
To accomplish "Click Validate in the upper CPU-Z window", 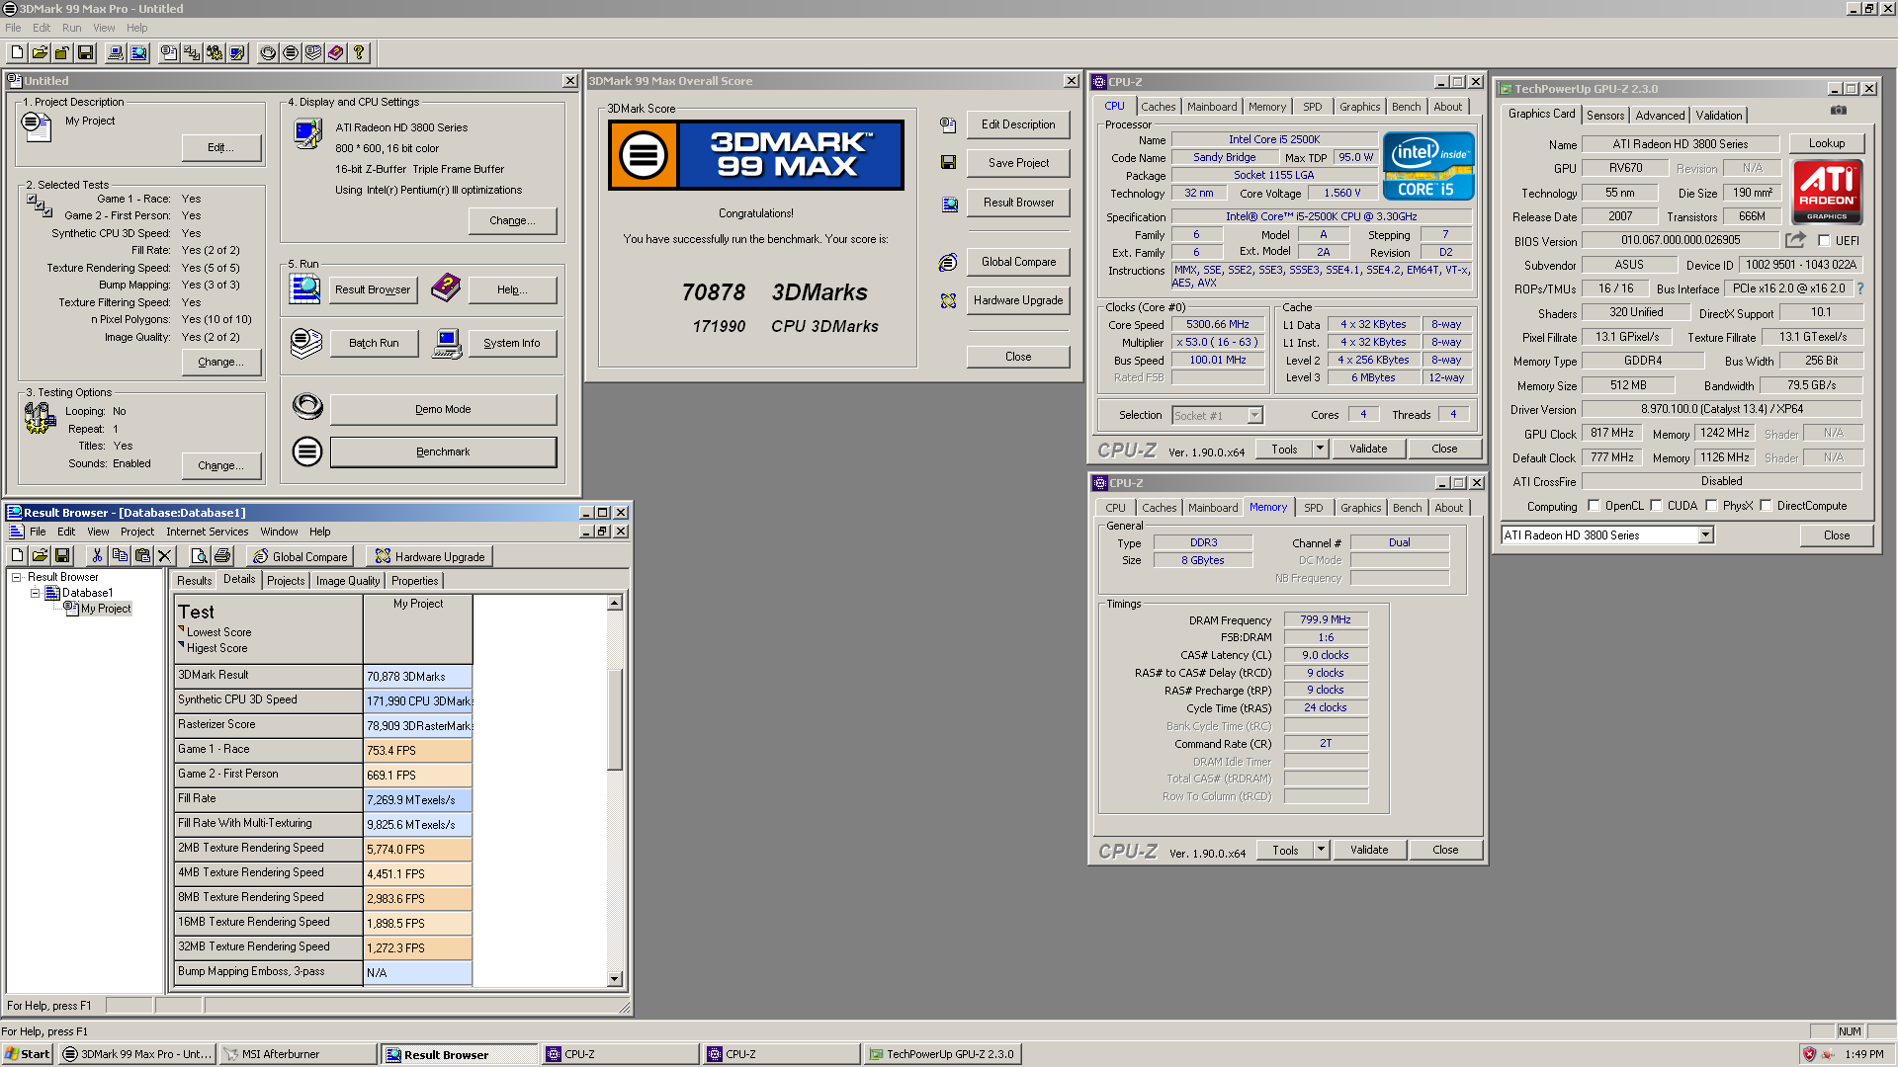I will [x=1368, y=449].
